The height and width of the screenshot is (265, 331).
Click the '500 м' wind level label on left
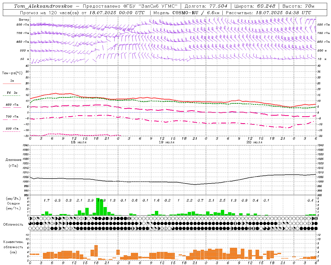(x=25, y=50)
